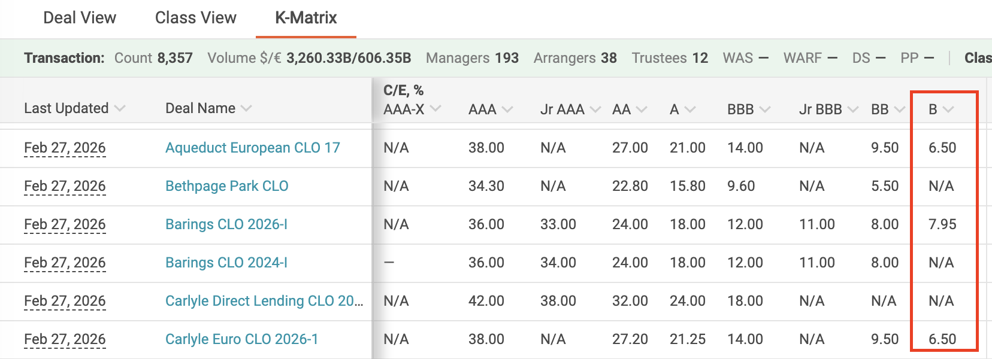992x359 pixels.
Task: Switch to the Deal View tab
Action: pos(80,18)
